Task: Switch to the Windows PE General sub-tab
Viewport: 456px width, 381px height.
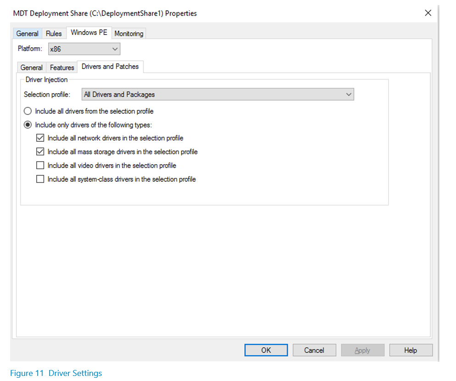Action: 31,67
